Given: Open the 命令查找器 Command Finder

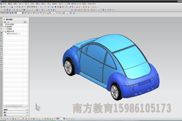Looking at the screenshot, I should [31, 7].
